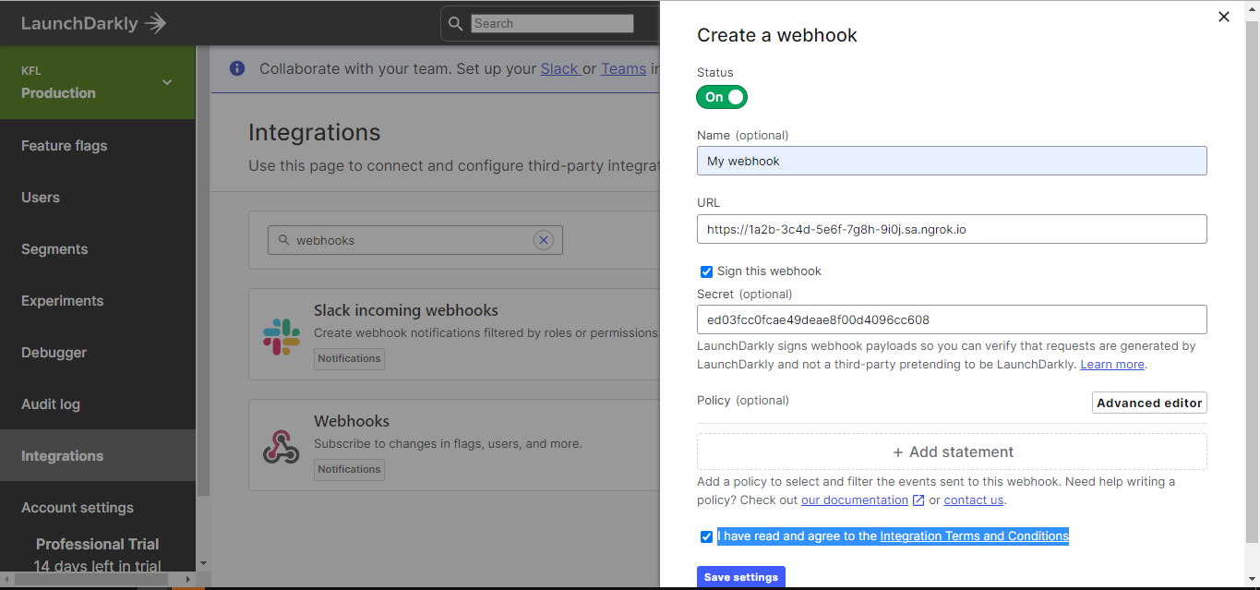The image size is (1260, 590).
Task: Go to Segments in the sidebar
Action: (x=54, y=249)
